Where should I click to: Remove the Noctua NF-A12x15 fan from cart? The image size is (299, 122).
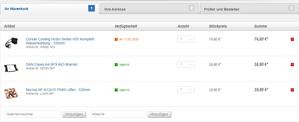click(292, 90)
